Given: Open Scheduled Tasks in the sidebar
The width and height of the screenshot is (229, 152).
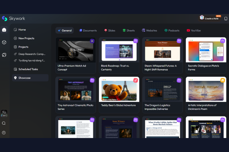Looking at the screenshot, I should pos(30,69).
